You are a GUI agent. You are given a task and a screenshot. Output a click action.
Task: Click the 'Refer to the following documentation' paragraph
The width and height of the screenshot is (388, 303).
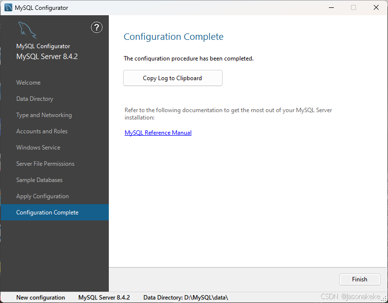[228, 114]
